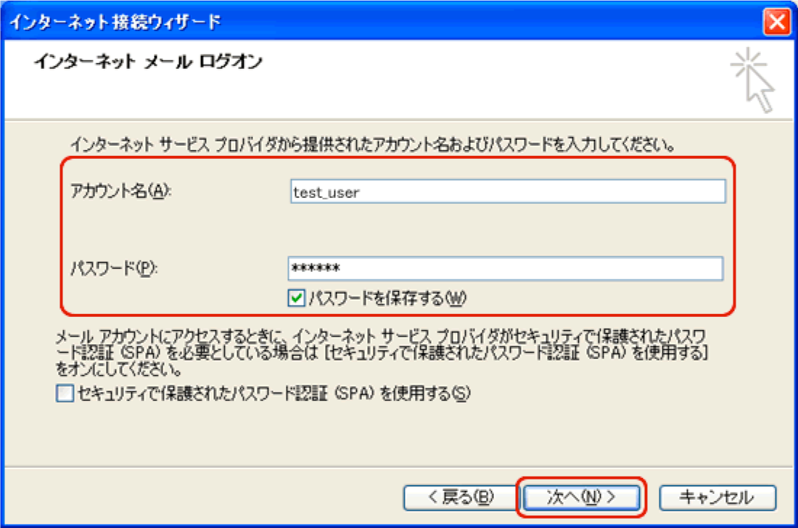Image resolution: width=798 pixels, height=528 pixels.
Task: Click the test_user text in account field
Action: pyautogui.click(x=326, y=193)
